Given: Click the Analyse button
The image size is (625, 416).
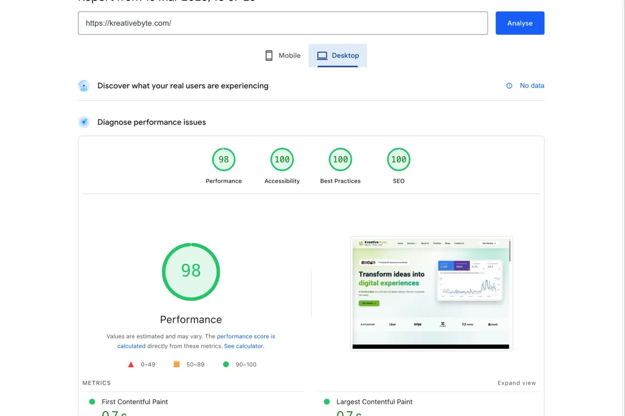Looking at the screenshot, I should coord(520,23).
